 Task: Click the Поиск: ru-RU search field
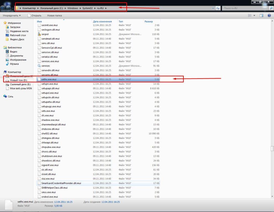(245, 8)
